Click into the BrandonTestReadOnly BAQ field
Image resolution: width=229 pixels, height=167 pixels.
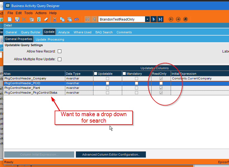pyautogui.click(x=122, y=19)
